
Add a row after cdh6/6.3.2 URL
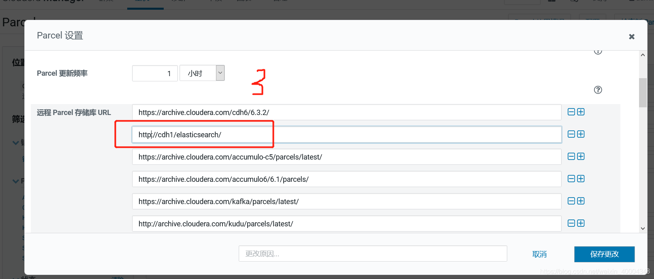pyautogui.click(x=581, y=112)
